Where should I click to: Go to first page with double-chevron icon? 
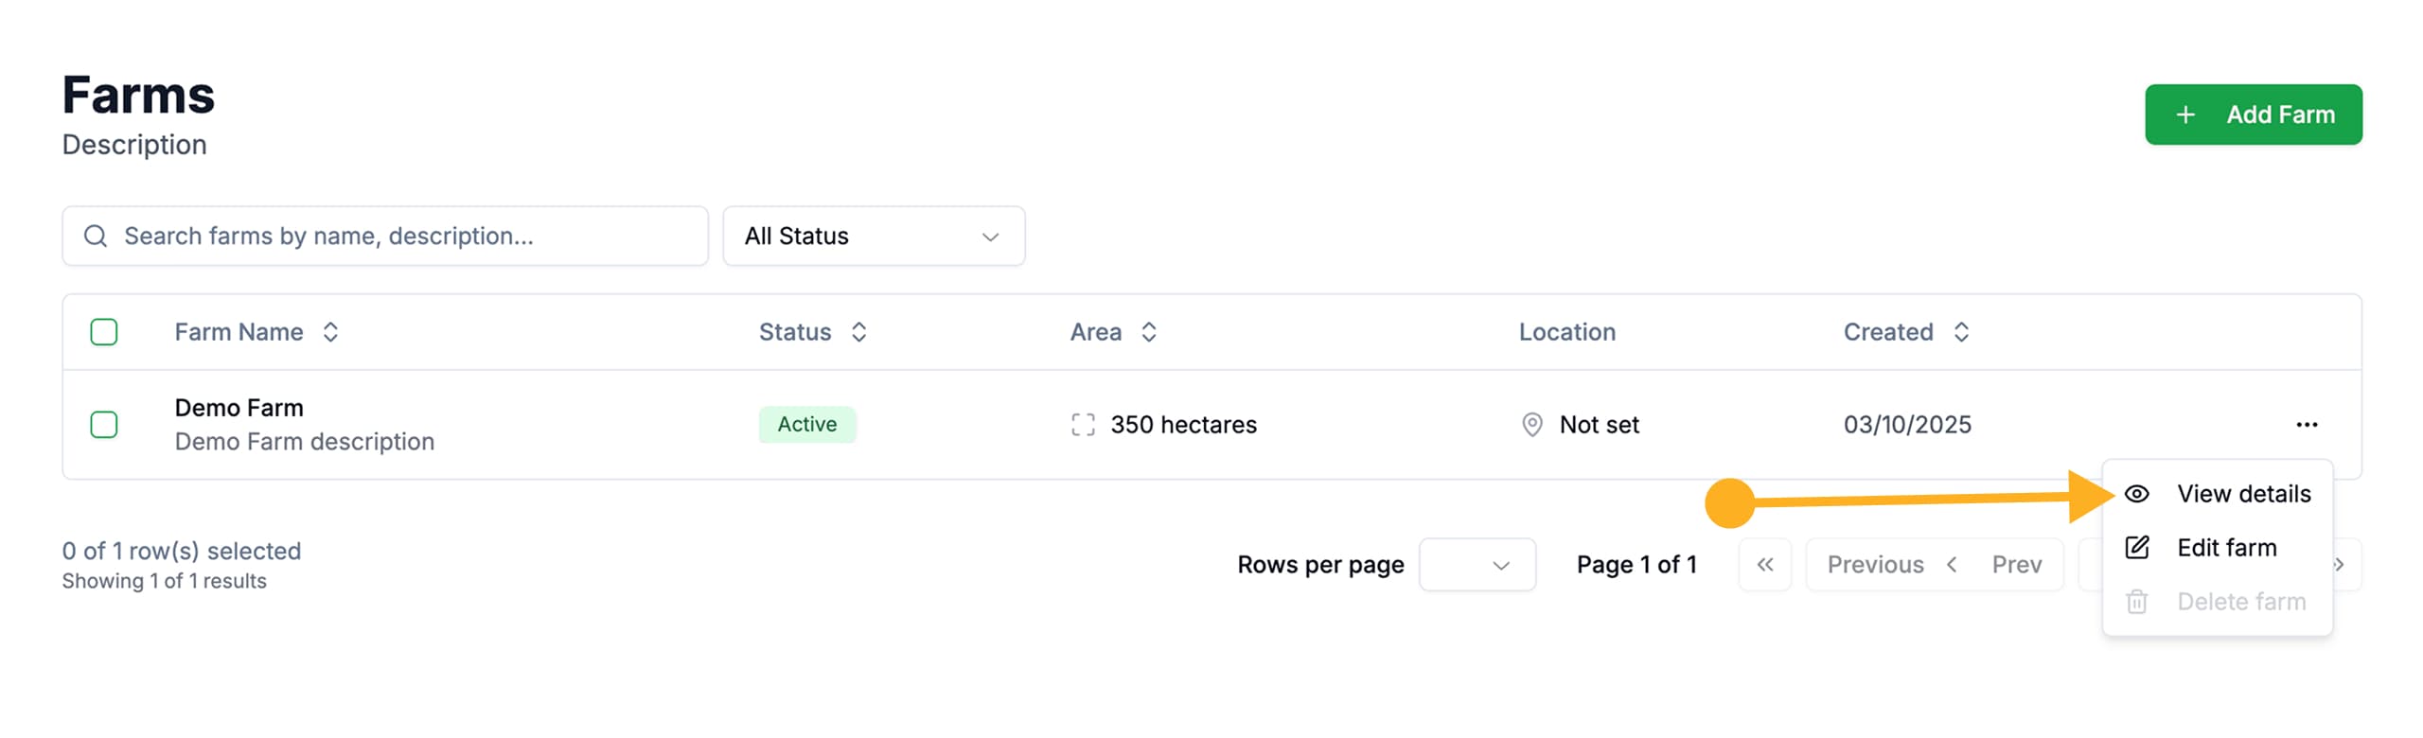(1764, 565)
